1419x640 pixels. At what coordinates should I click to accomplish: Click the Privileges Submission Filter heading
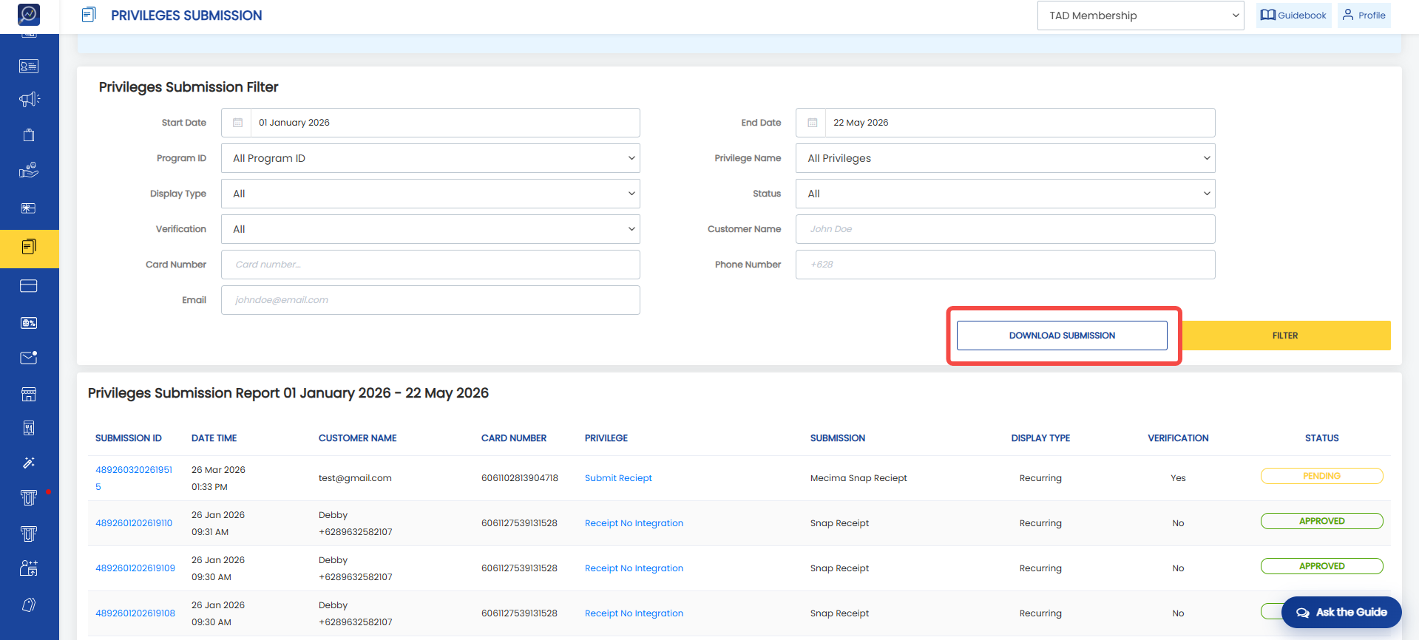(x=189, y=87)
